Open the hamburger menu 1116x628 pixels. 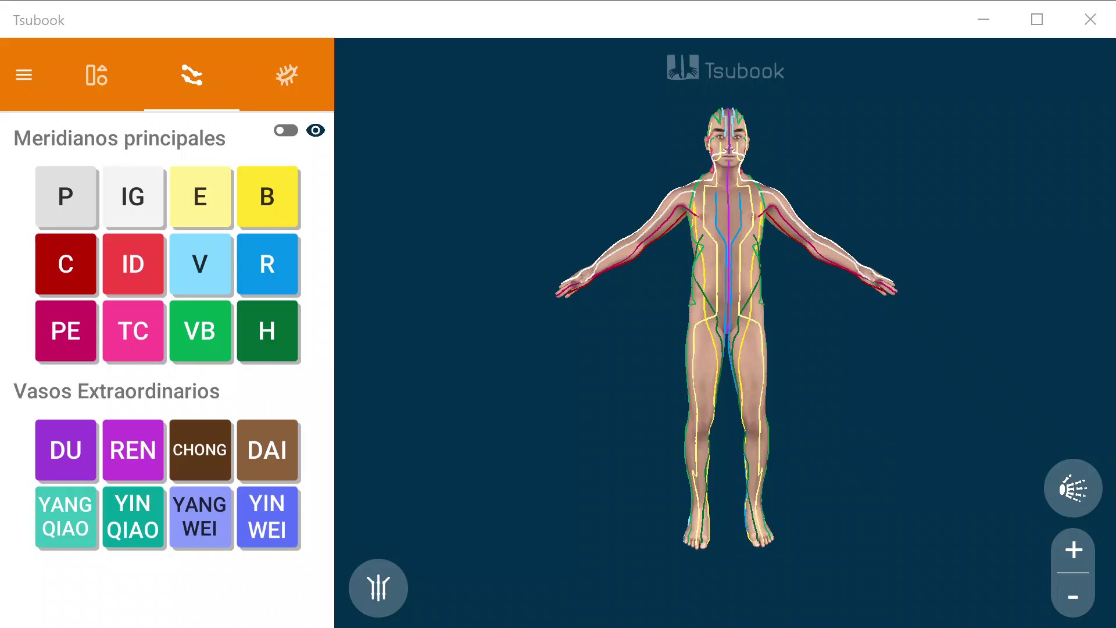tap(24, 75)
